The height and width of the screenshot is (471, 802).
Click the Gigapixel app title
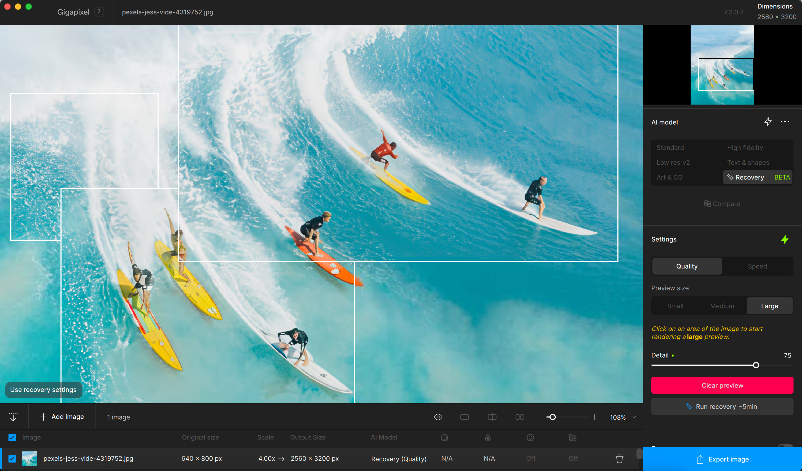coord(73,12)
